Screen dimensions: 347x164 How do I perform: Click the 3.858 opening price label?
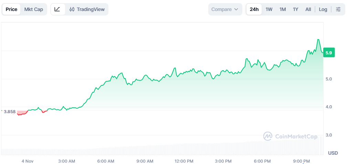coord(10,112)
